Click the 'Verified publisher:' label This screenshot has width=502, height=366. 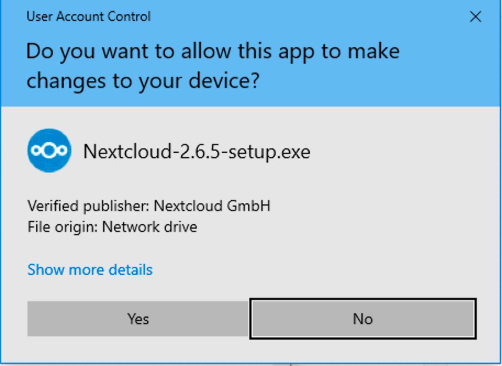click(x=88, y=206)
